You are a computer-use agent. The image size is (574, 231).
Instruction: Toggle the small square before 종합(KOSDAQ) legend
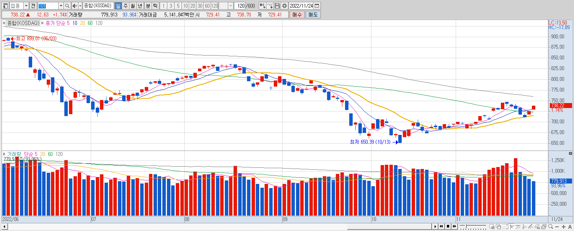(5, 23)
